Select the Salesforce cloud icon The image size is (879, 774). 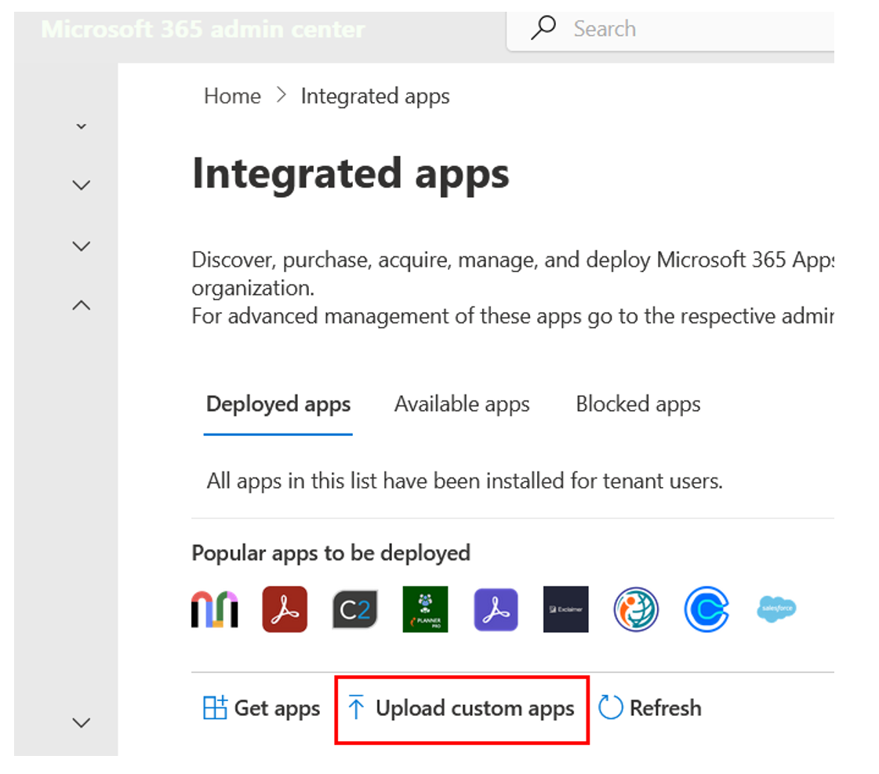pyautogui.click(x=776, y=609)
